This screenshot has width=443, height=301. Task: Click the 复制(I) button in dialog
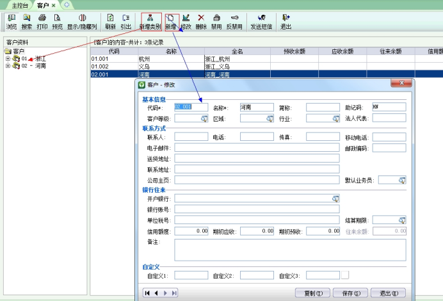coord(312,293)
